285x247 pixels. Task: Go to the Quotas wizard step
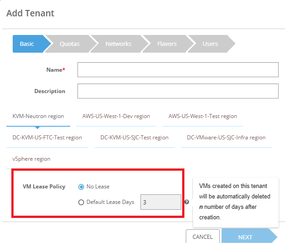point(70,44)
